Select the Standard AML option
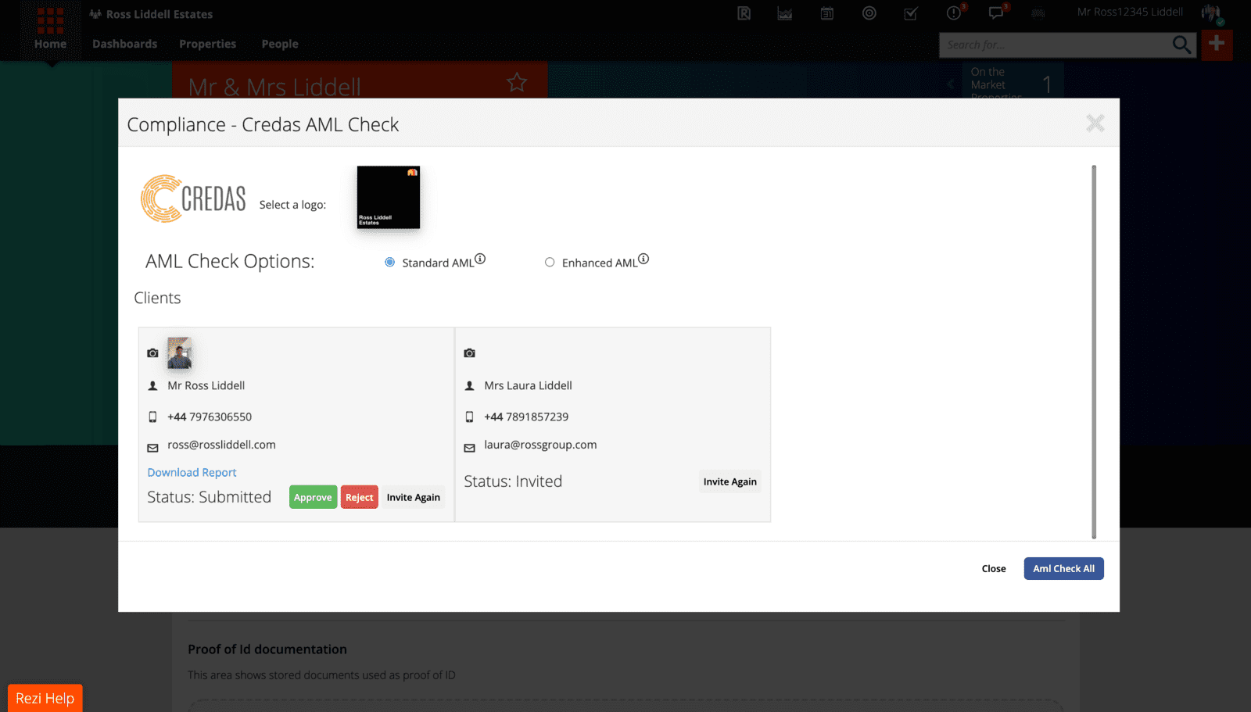The image size is (1251, 712). [389, 262]
